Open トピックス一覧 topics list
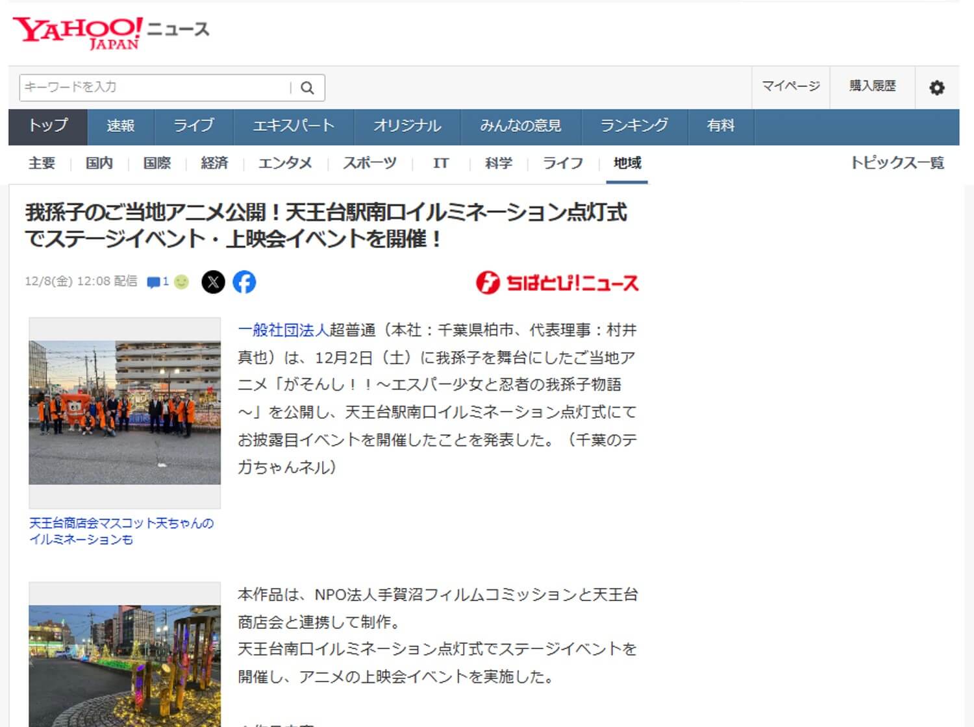The height and width of the screenshot is (727, 974). pos(897,164)
